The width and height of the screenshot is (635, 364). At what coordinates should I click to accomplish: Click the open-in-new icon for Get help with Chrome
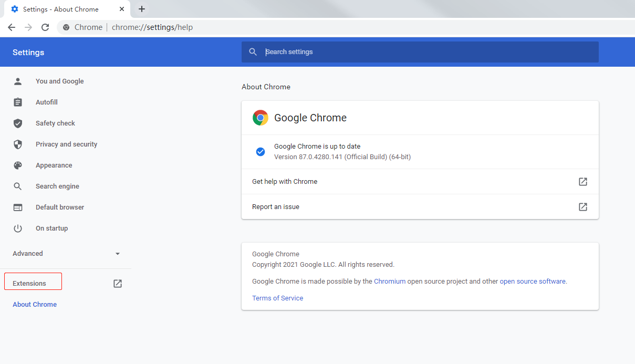(x=583, y=182)
